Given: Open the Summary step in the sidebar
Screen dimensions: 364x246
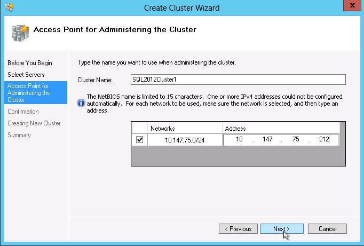Looking at the screenshot, I should coord(19,135).
